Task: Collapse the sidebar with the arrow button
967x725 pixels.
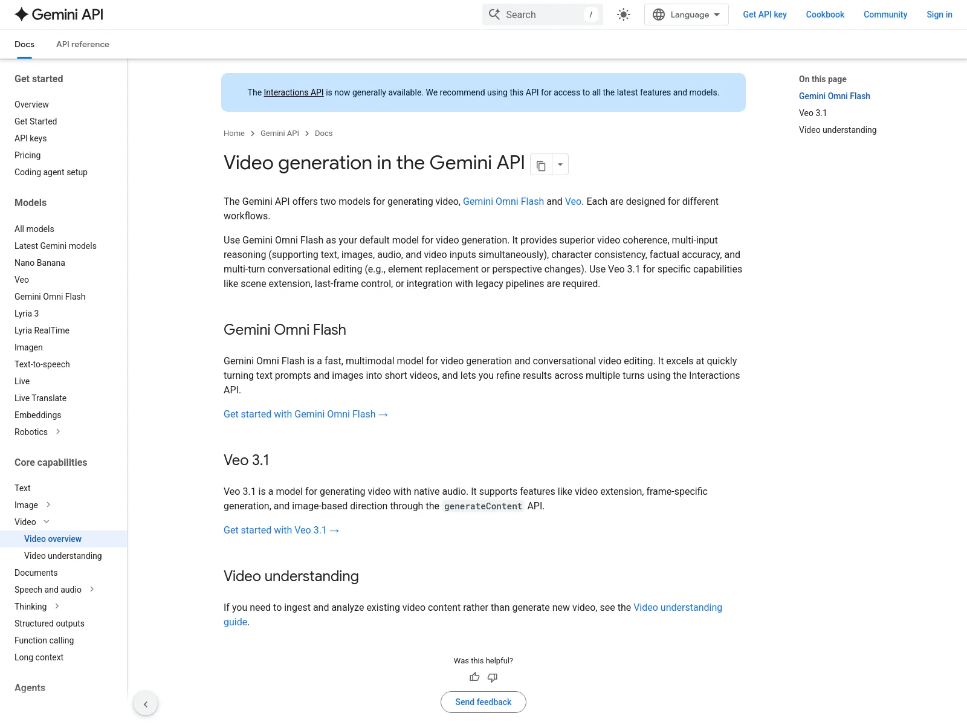Action: pyautogui.click(x=146, y=704)
